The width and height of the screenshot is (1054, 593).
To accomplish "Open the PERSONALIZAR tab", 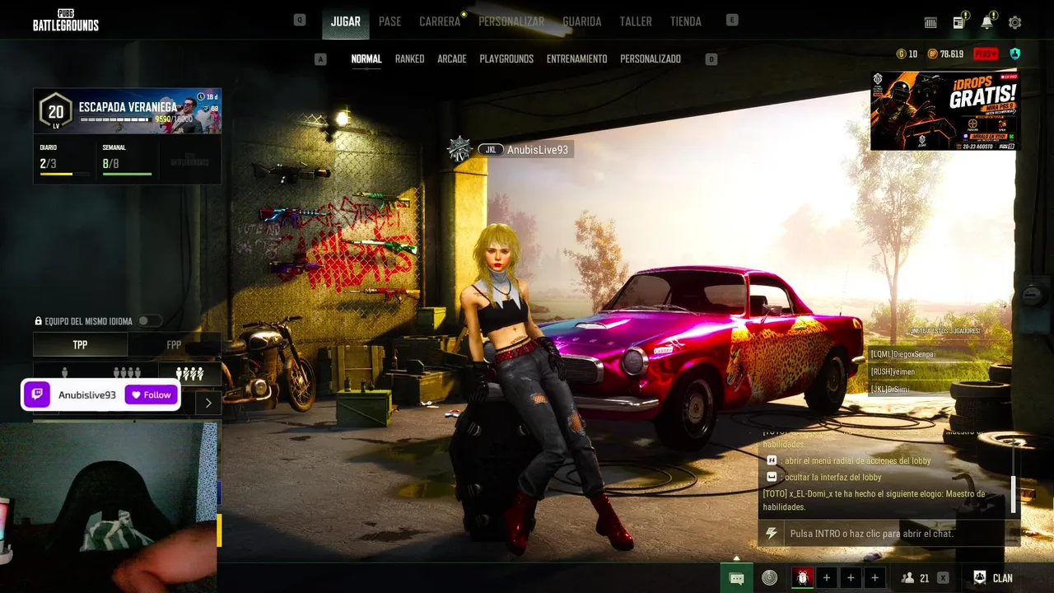I will [x=511, y=21].
